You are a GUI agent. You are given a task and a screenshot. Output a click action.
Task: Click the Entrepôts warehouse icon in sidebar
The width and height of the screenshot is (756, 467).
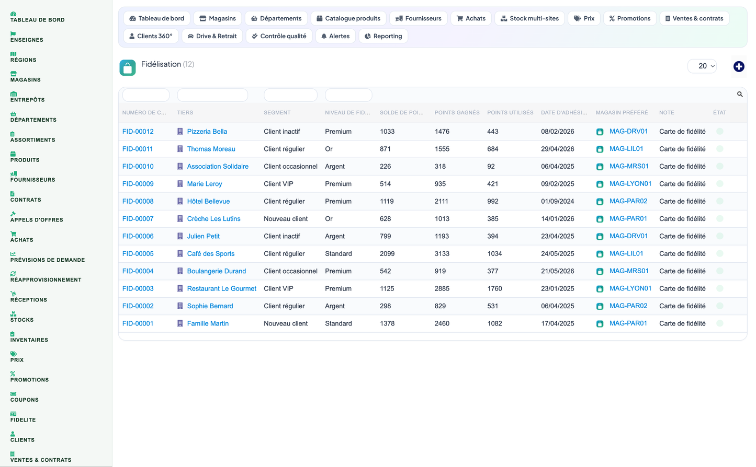pos(14,94)
